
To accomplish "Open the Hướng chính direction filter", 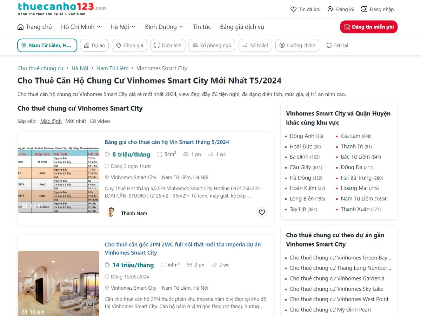I will tap(297, 45).
